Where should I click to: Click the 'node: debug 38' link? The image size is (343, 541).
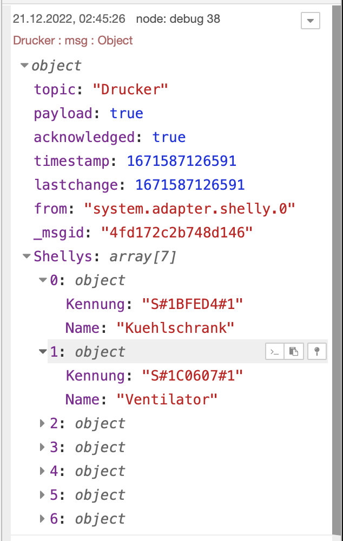click(178, 19)
